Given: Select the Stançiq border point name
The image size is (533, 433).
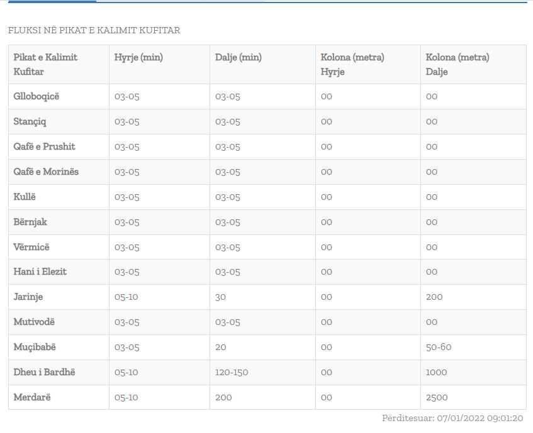Looking at the screenshot, I should [x=30, y=121].
